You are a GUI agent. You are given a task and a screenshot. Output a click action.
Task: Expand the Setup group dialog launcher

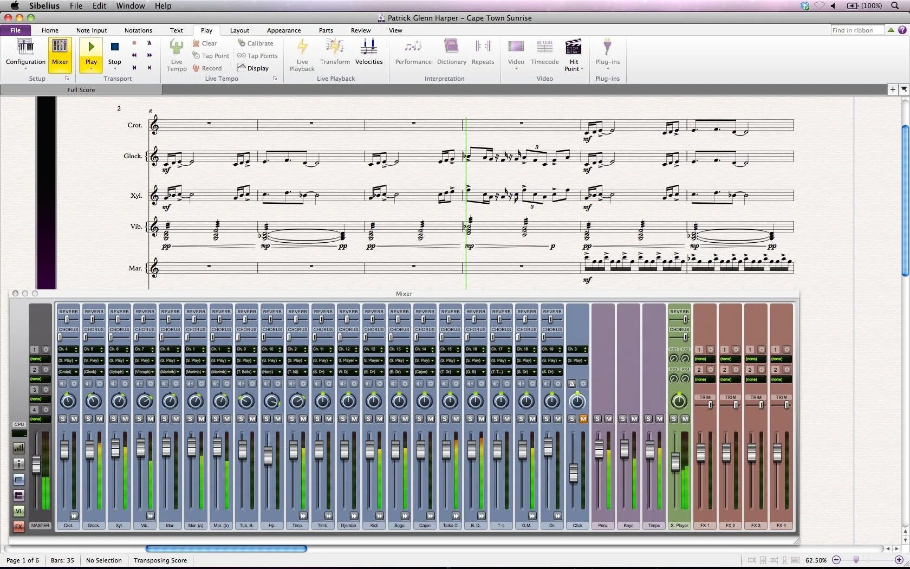click(67, 79)
